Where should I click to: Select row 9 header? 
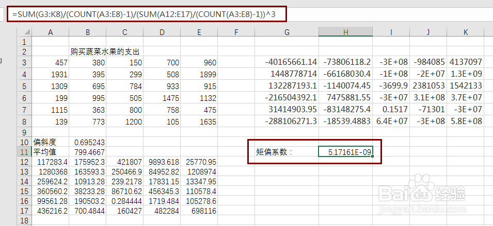25,132
